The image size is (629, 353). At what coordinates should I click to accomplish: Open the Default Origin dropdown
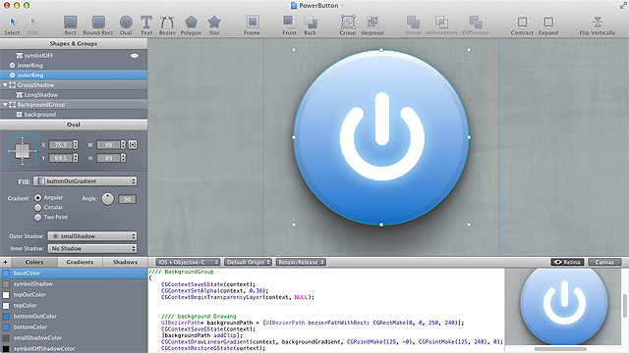(x=248, y=262)
